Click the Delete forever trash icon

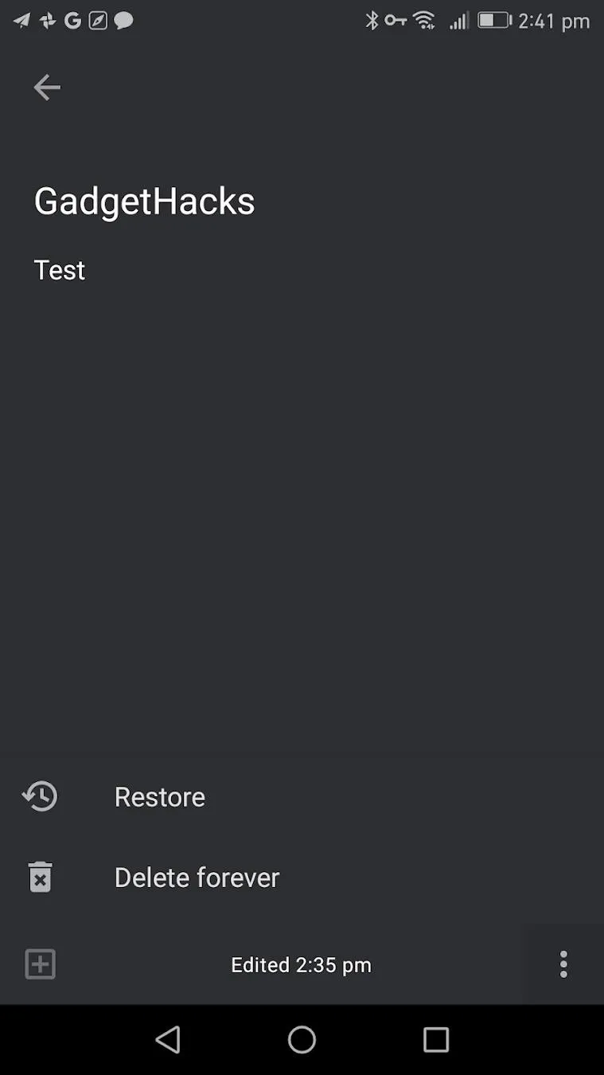coord(40,877)
